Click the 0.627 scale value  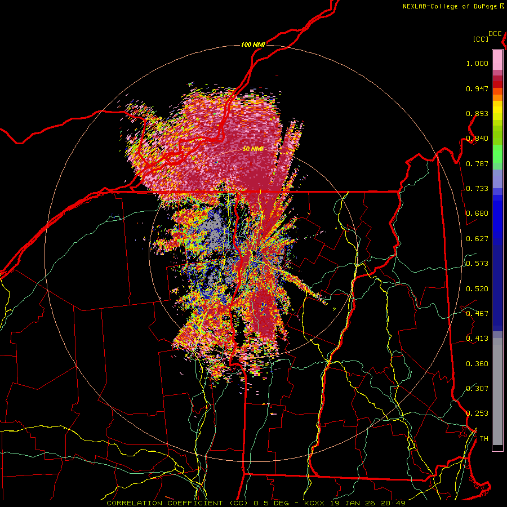pyautogui.click(x=477, y=239)
